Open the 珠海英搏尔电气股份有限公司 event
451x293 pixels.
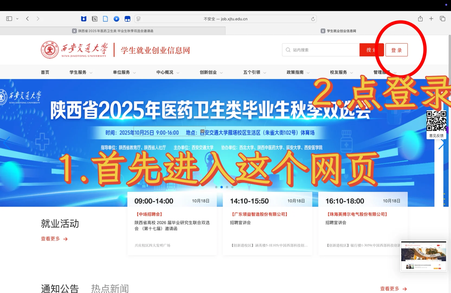357,214
